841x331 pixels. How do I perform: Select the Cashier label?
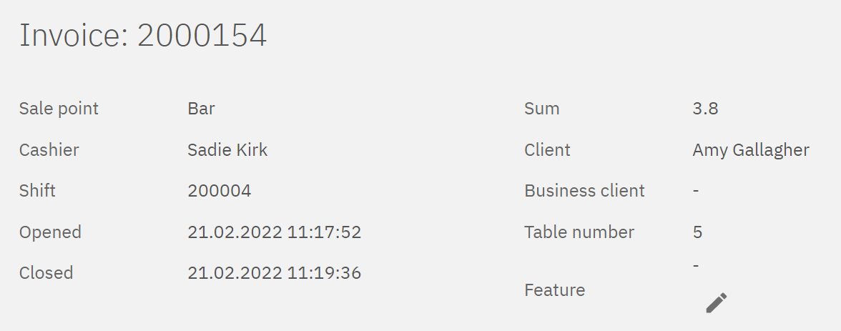coord(49,150)
